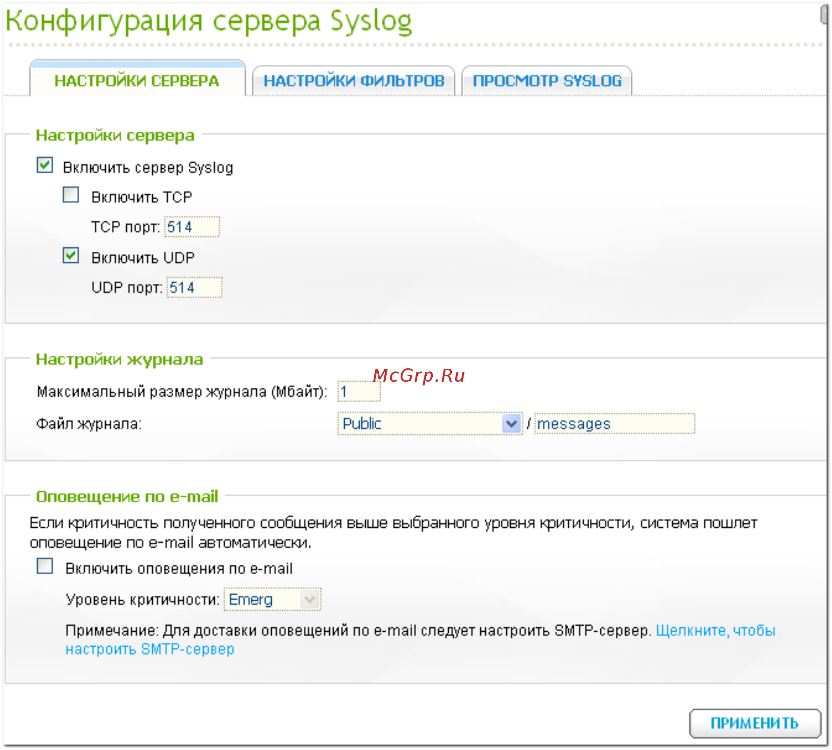Screen dimensions: 832x750
Task: Click the TCP порт input field
Action: [x=192, y=227]
